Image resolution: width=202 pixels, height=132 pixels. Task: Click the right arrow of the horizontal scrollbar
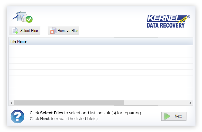pyautogui.click(x=190, y=103)
